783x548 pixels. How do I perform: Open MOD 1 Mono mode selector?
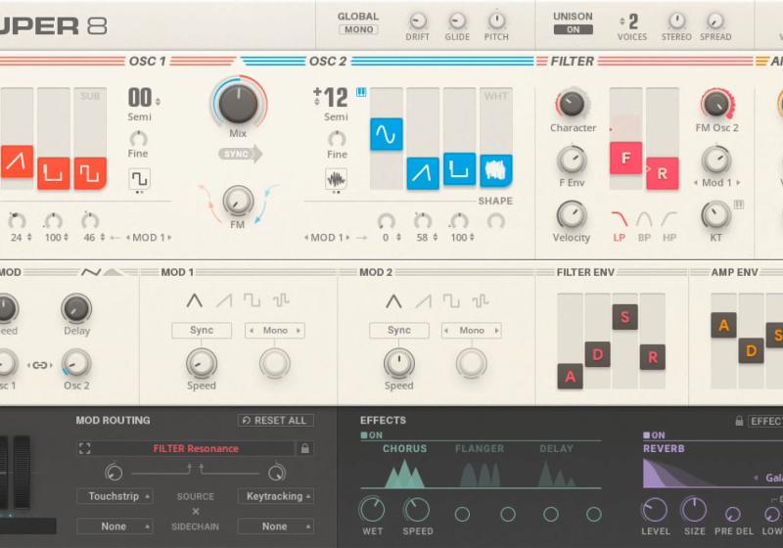coord(275,331)
